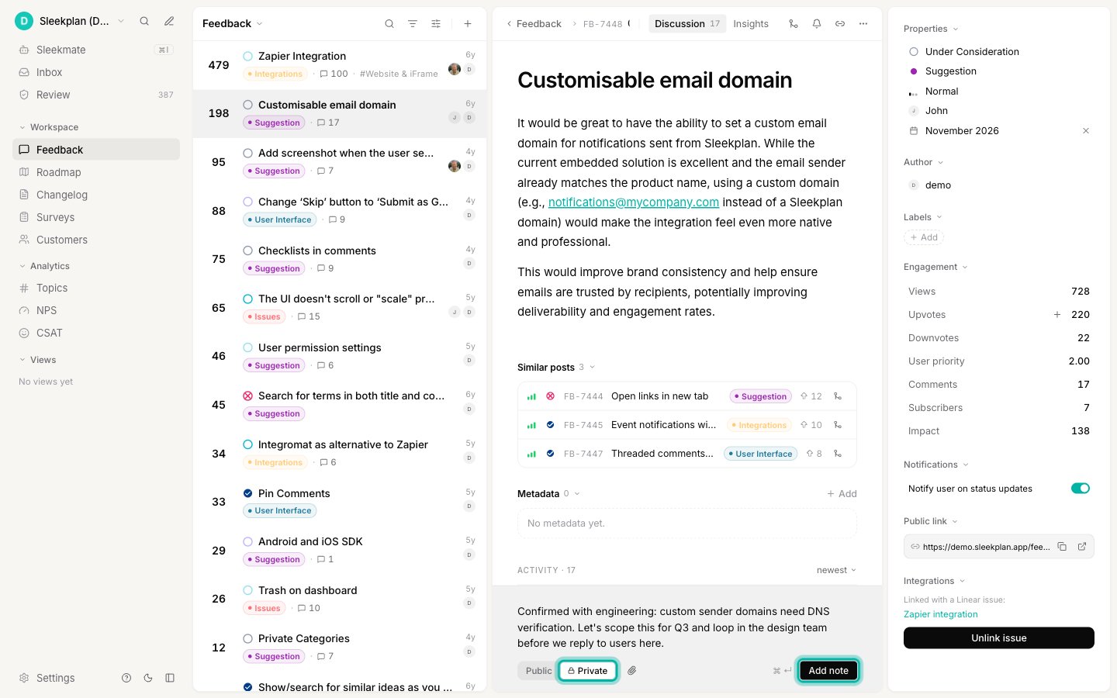Open the Feedback list filter icon
The image size is (1117, 698).
pyautogui.click(x=413, y=24)
